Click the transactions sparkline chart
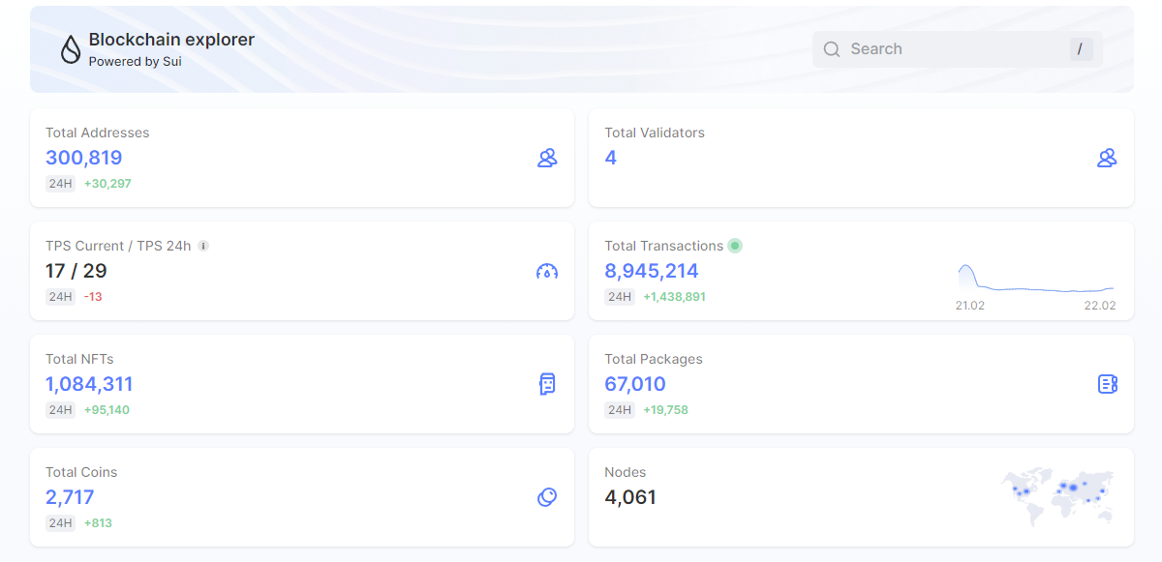Viewport: 1162px width, 562px height. [1036, 278]
